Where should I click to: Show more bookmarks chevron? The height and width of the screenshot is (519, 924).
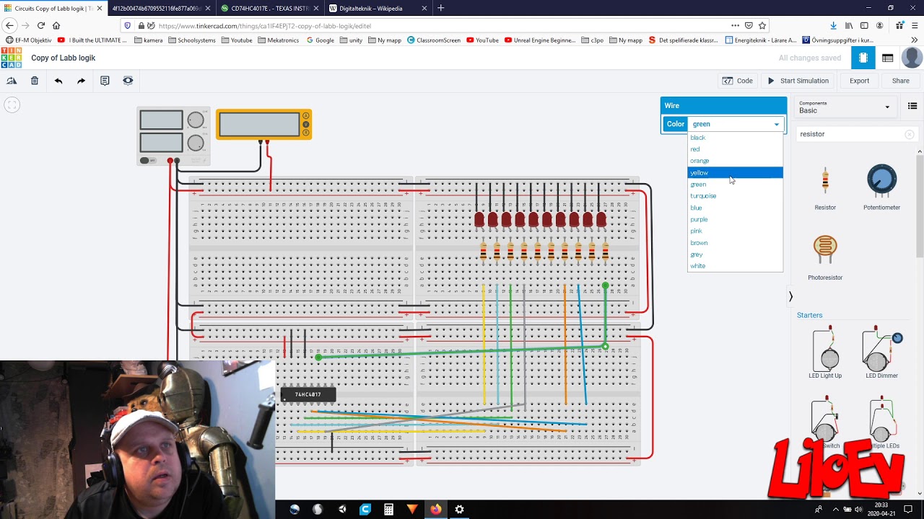pos(915,40)
